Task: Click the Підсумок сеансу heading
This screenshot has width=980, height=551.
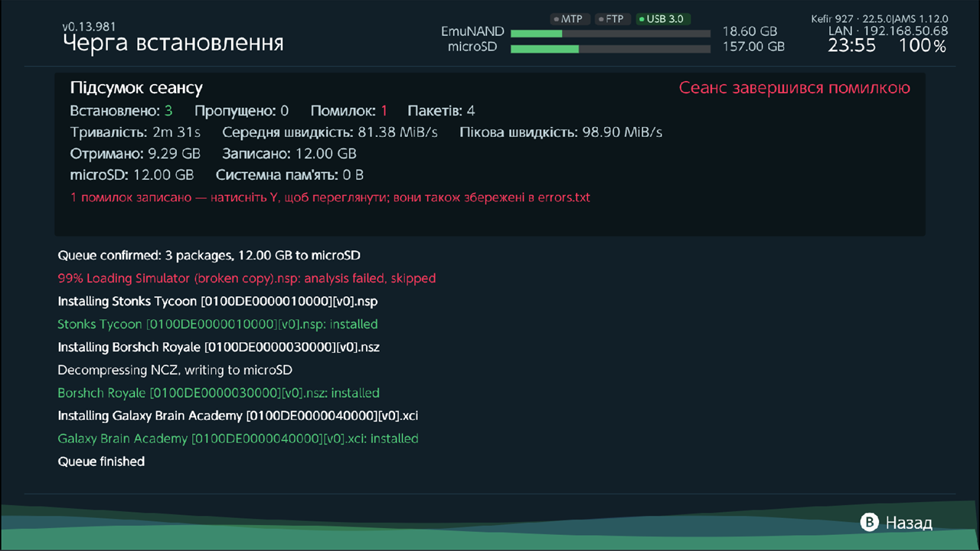Action: 136,88
